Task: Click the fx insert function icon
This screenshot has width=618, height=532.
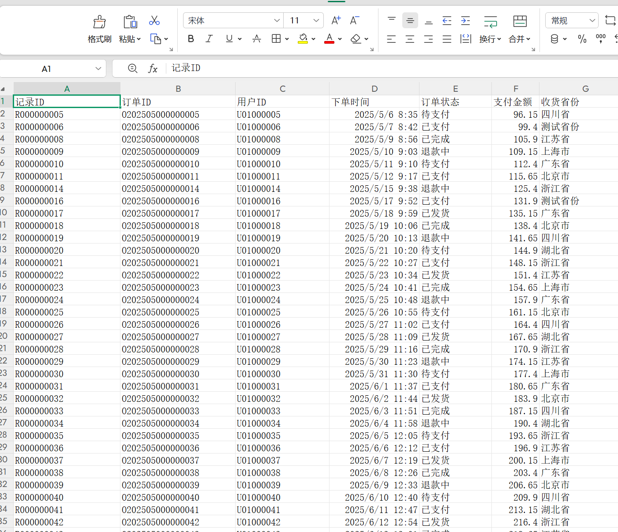Action: (x=153, y=68)
